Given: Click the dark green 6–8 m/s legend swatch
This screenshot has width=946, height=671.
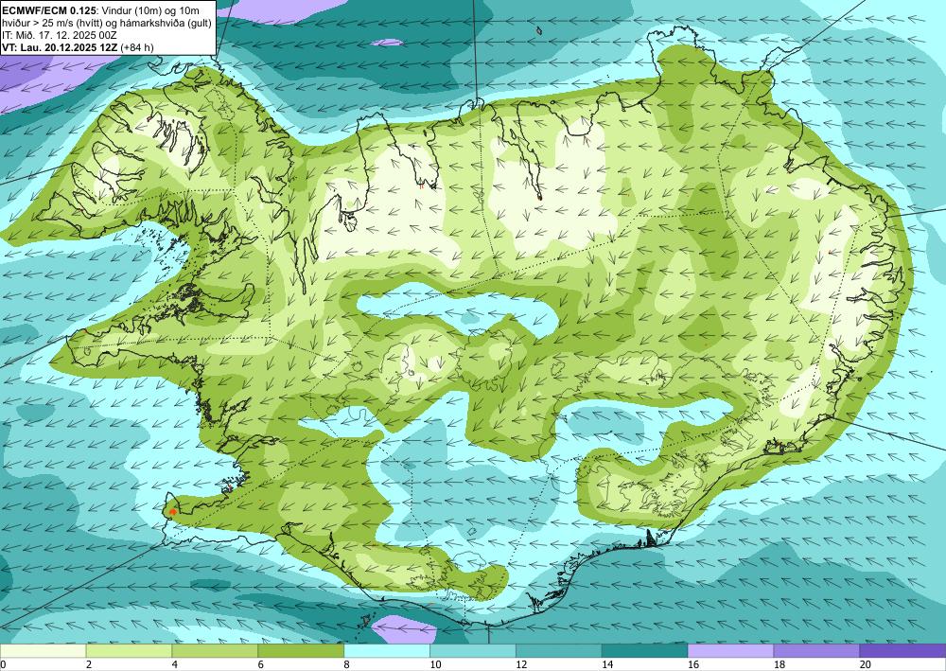Looking at the screenshot, I should (x=301, y=650).
